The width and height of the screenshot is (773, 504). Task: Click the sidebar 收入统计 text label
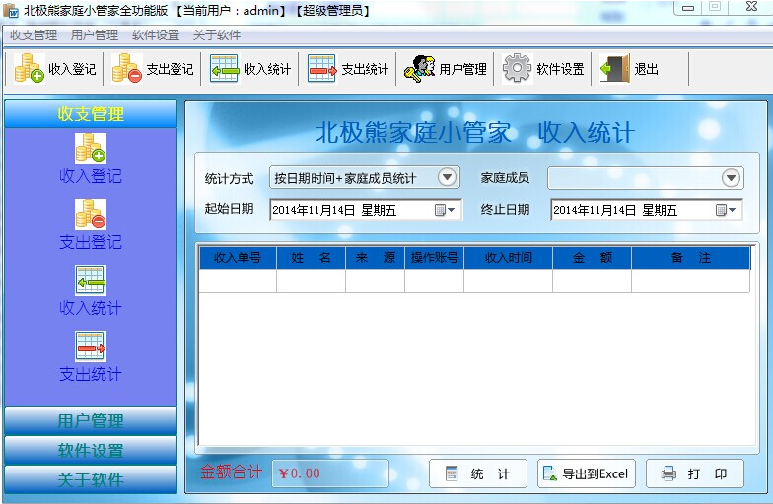tap(91, 308)
